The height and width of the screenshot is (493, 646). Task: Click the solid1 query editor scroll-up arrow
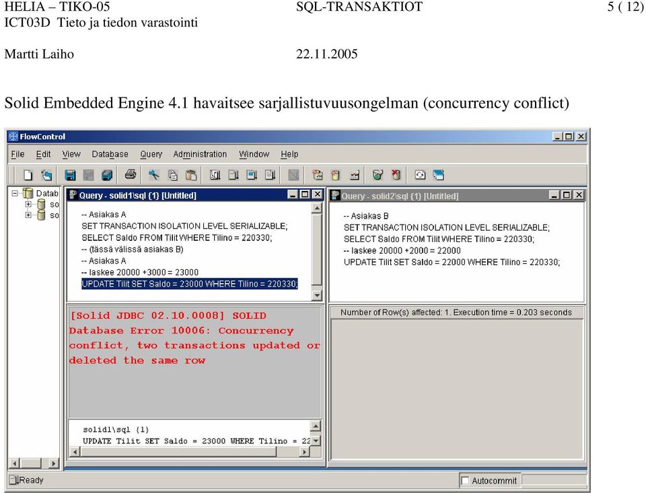click(316, 208)
